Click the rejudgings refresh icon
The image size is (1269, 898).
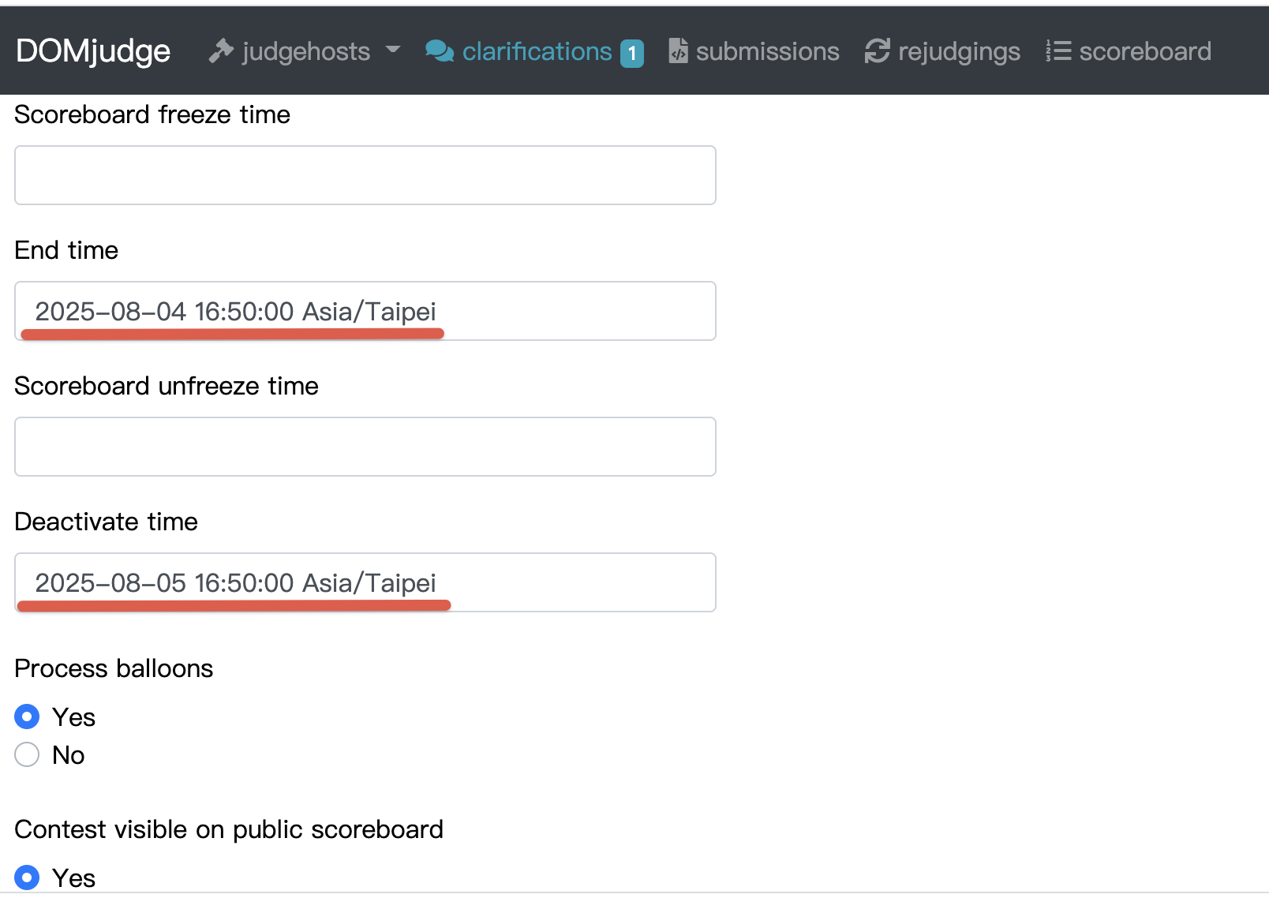(x=877, y=51)
